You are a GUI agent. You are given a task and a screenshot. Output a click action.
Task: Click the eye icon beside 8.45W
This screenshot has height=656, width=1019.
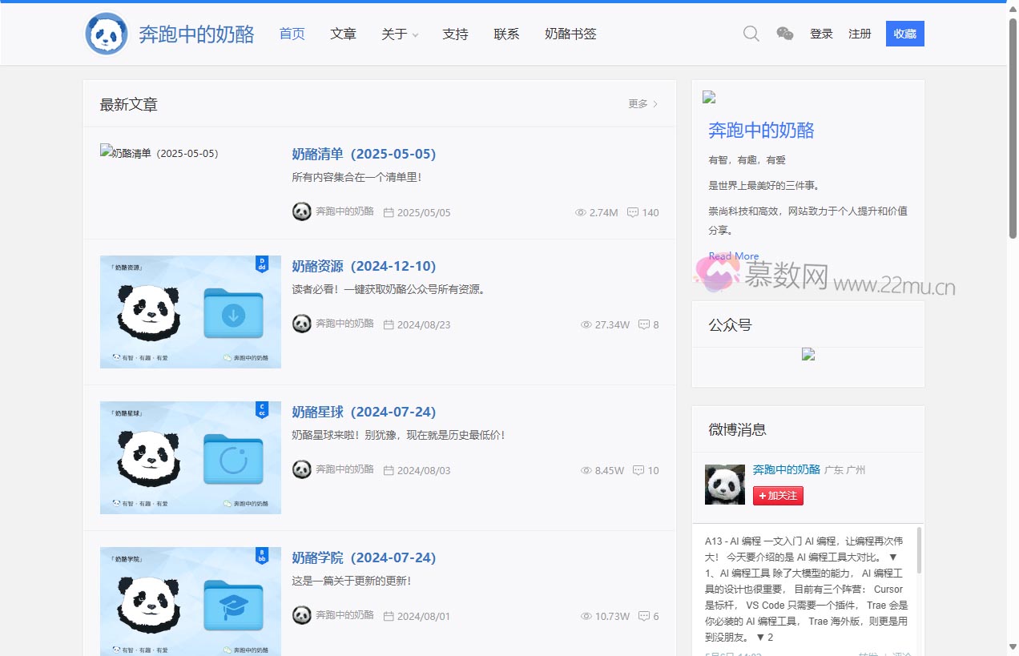[x=586, y=470]
